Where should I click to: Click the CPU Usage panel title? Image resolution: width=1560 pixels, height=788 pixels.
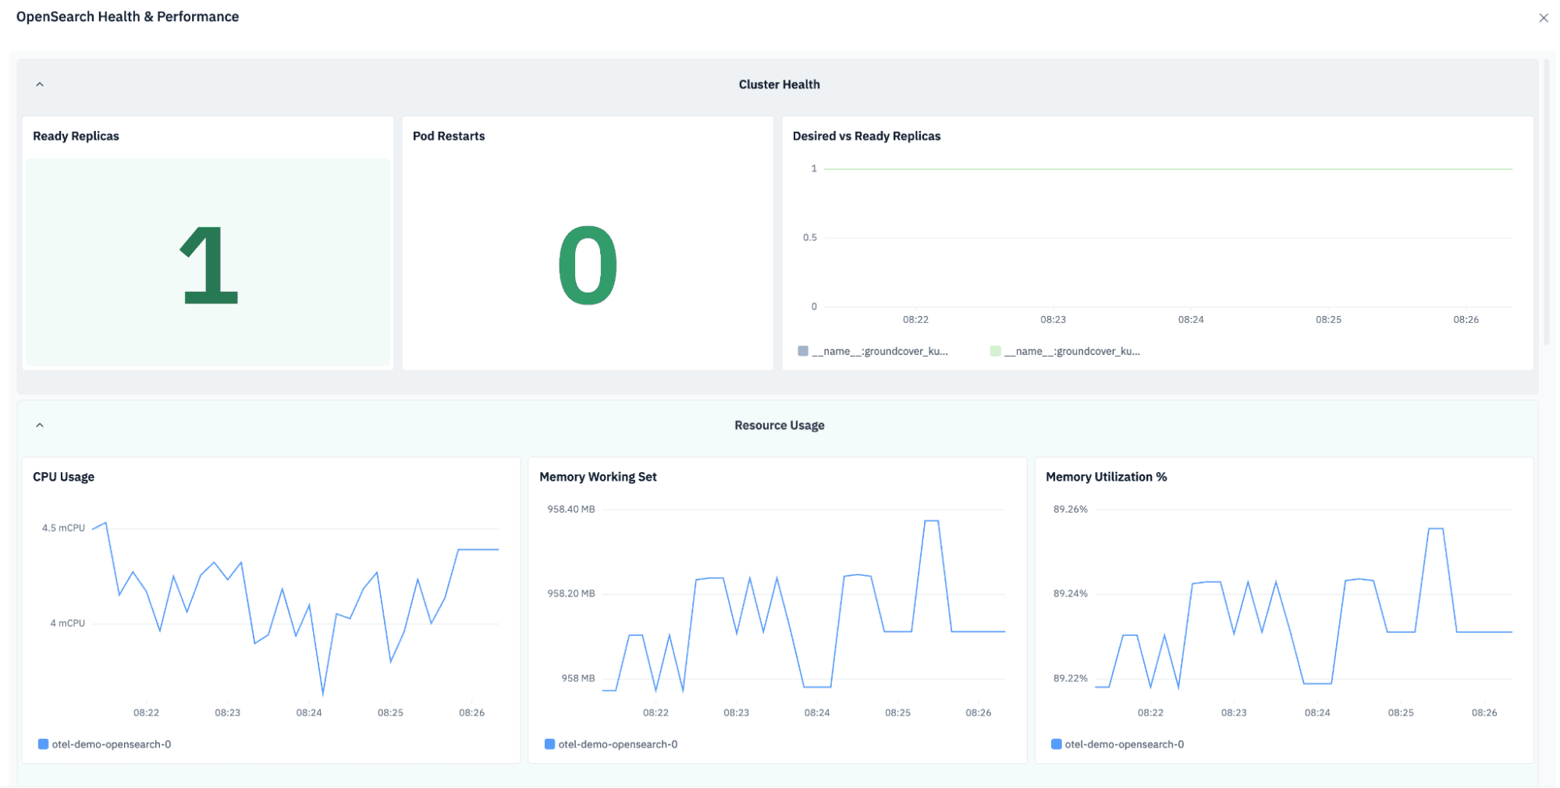[63, 477]
